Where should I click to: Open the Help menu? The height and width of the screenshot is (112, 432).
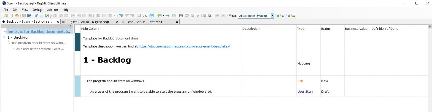click(x=66, y=10)
